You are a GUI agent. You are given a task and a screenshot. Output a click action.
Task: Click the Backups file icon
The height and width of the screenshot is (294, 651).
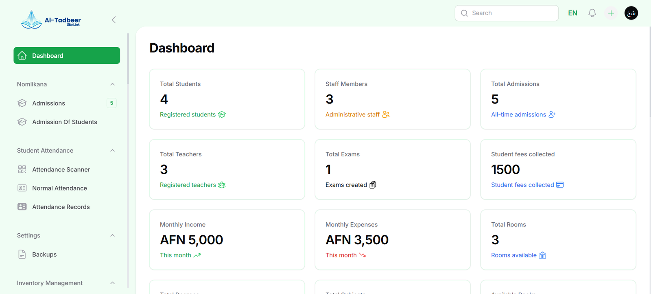(x=22, y=255)
